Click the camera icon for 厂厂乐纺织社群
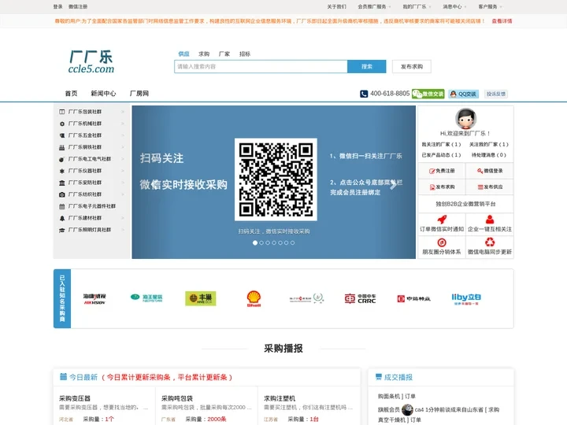Screen dimensions: 567x425 62,194
